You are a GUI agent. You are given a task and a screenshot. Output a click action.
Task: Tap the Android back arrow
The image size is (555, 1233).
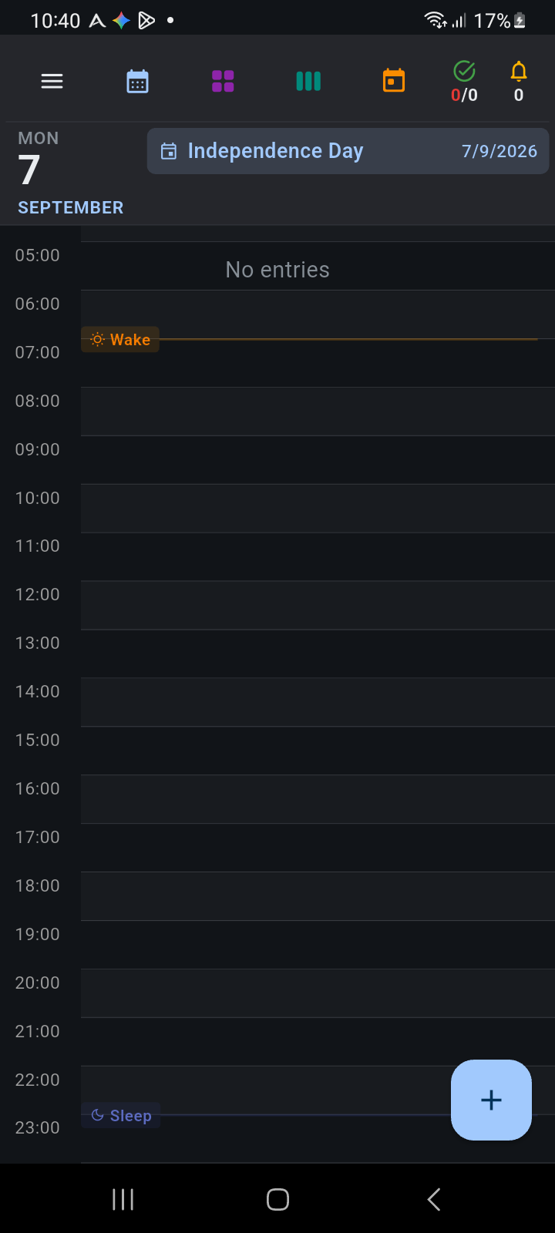(434, 1199)
